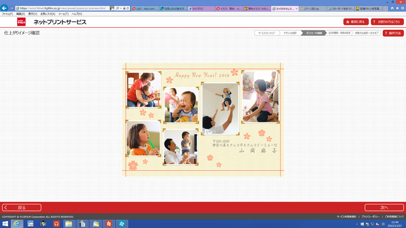
Task: Click the 操作方法 button
Action: point(393,33)
